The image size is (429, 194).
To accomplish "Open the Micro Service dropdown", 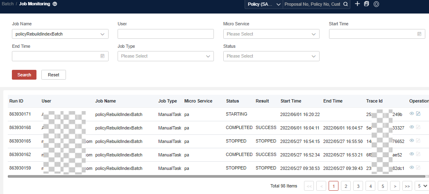I will point(313,34).
